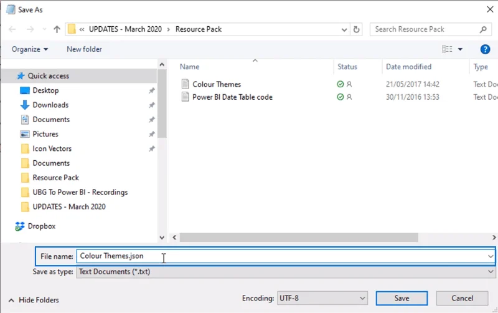The width and height of the screenshot is (498, 313).
Task: Click the Cancel button
Action: coord(462,298)
